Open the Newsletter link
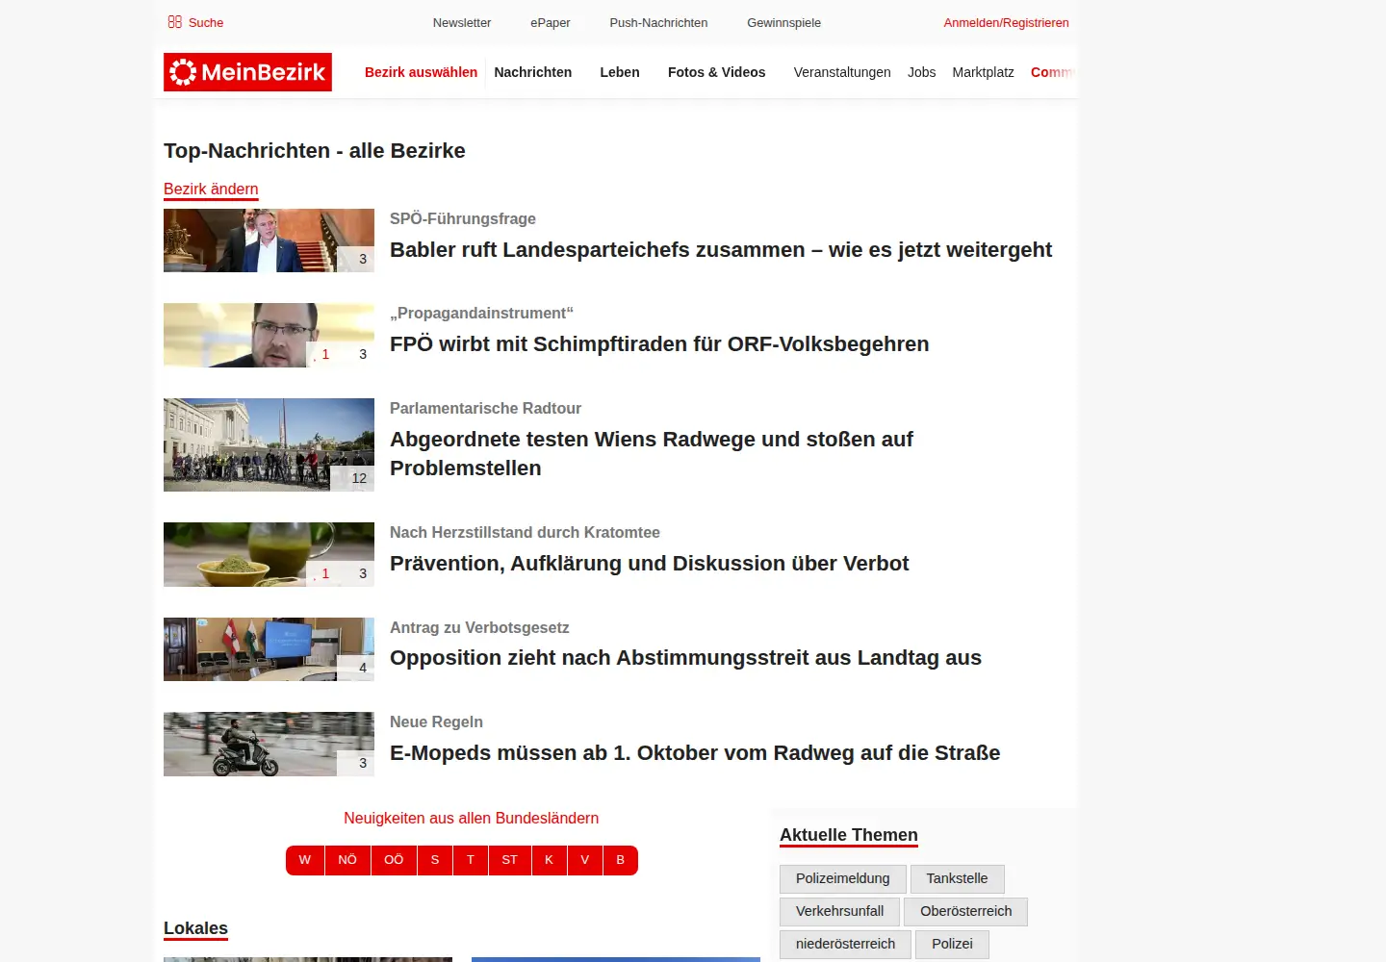The height and width of the screenshot is (962, 1386). 462,23
